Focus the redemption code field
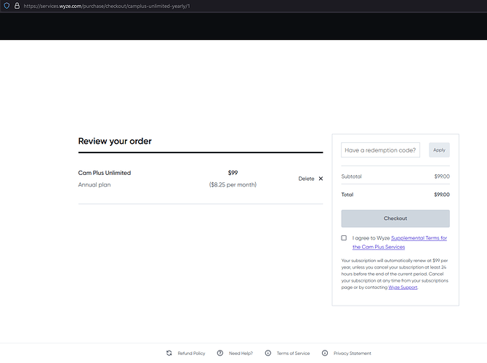Image resolution: width=487 pixels, height=363 pixels. click(380, 150)
